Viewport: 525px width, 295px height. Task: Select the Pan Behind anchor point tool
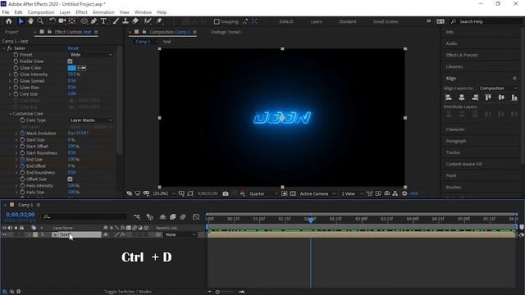point(72,21)
